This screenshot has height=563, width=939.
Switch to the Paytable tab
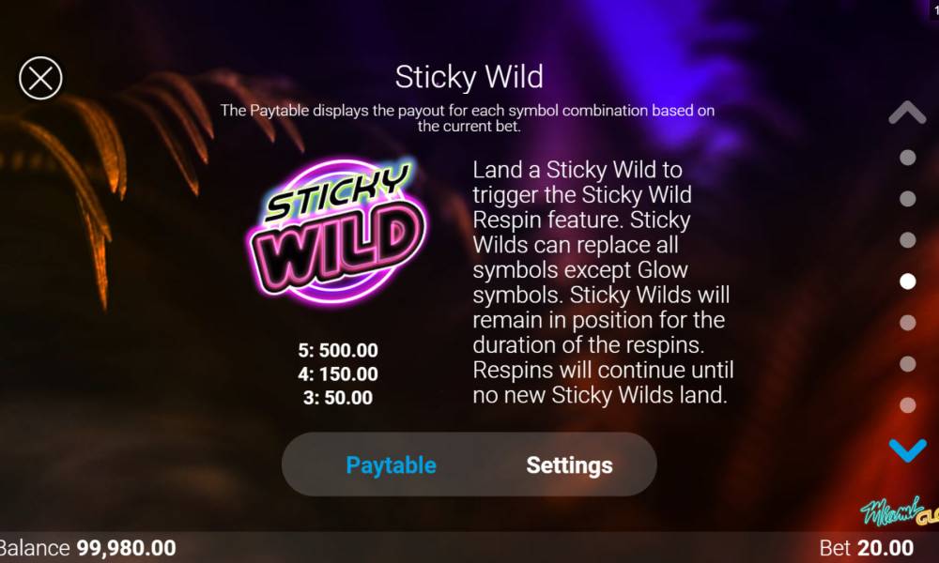pyautogui.click(x=391, y=464)
